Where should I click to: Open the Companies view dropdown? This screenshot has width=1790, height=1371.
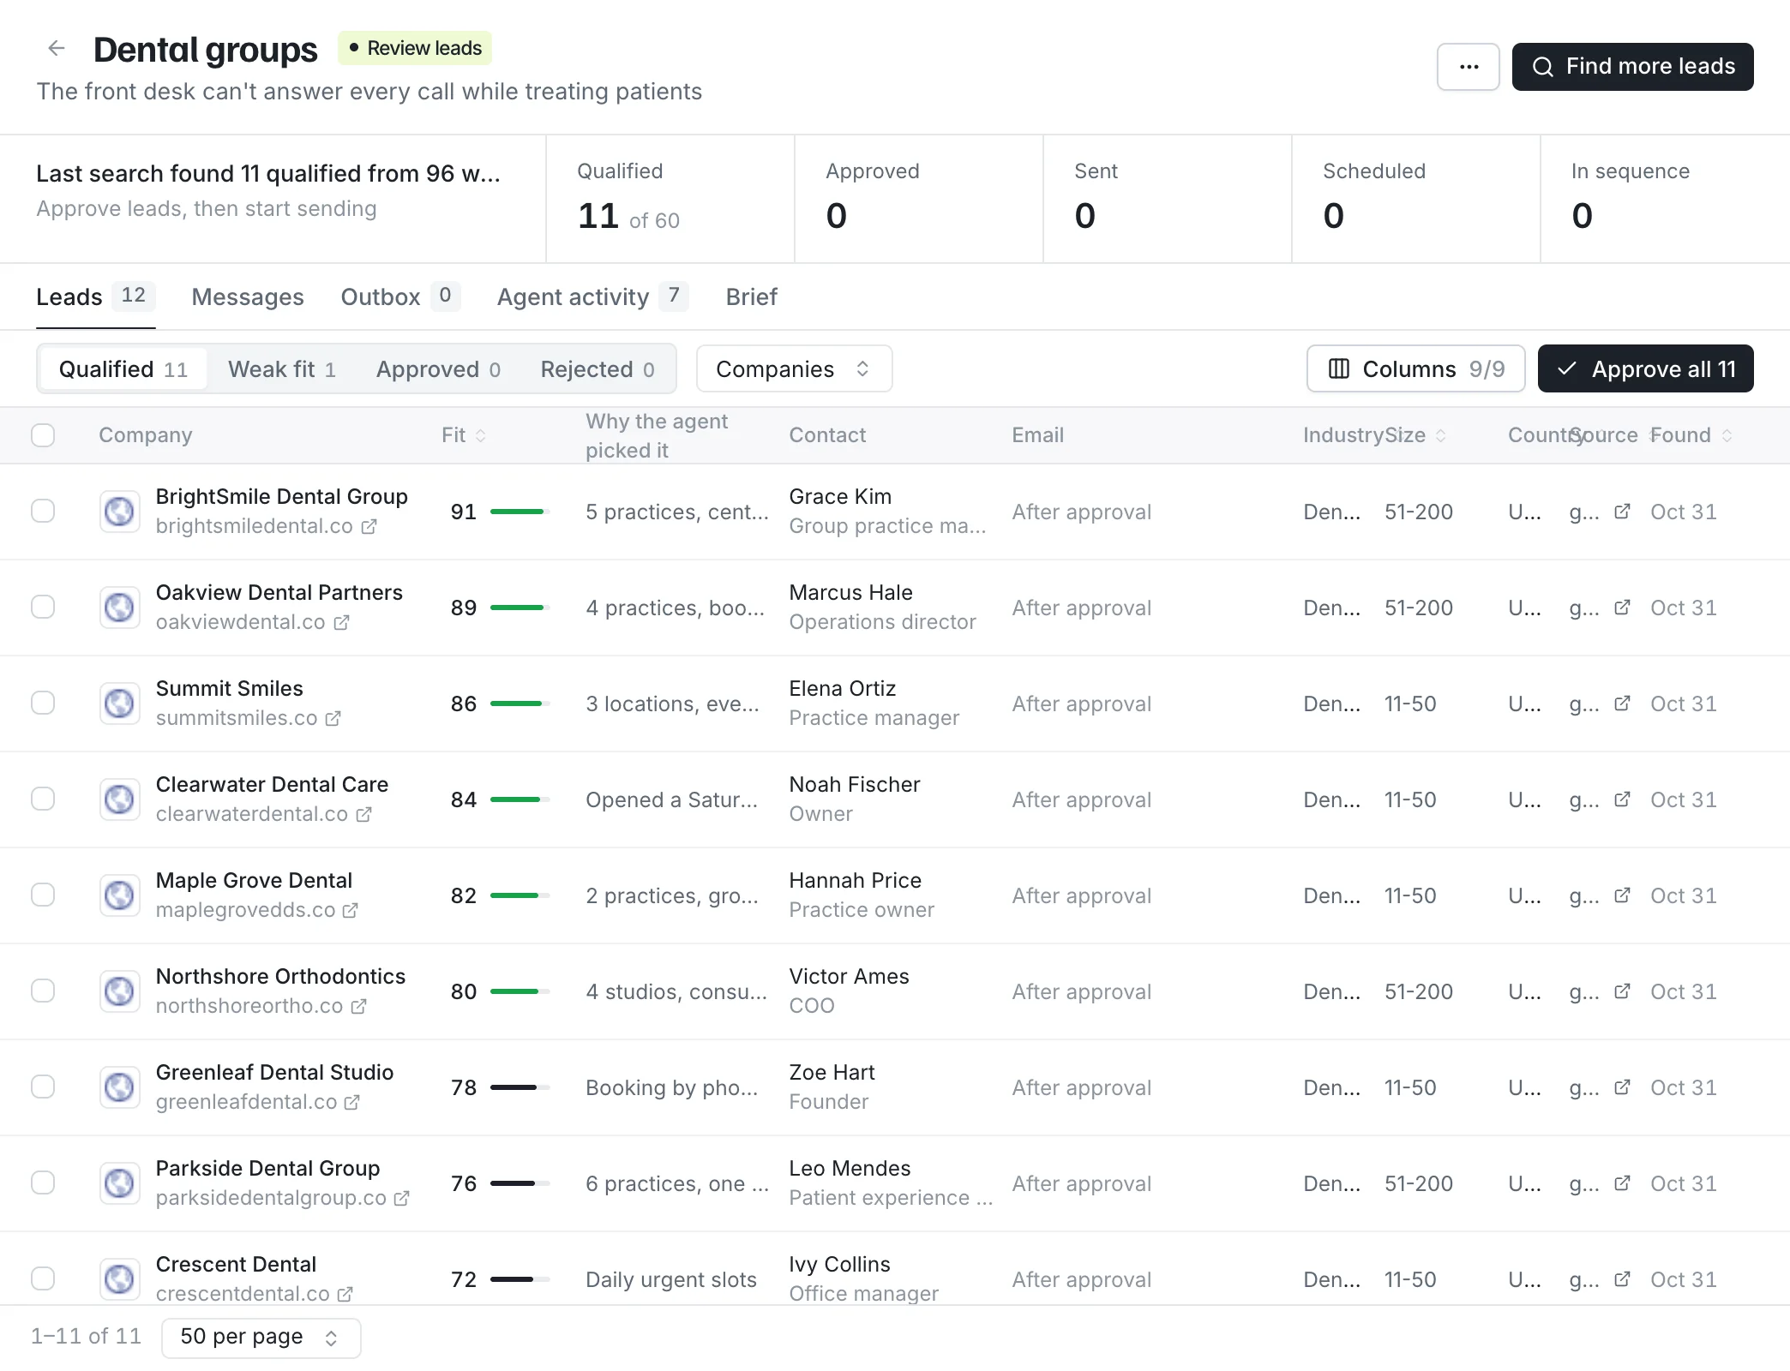coord(794,369)
